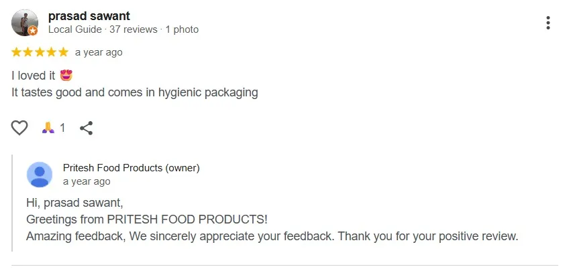Viewport: 565px width, 273px height.
Task: Click the first star of the rating
Action: [x=17, y=52]
